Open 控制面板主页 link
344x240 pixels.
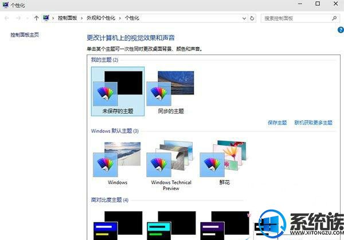click(x=25, y=34)
